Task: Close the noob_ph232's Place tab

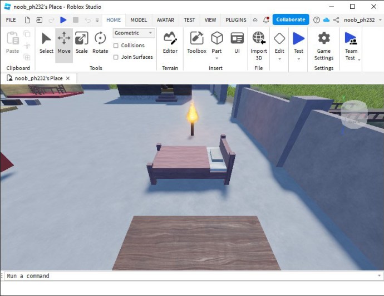Action: click(x=68, y=78)
